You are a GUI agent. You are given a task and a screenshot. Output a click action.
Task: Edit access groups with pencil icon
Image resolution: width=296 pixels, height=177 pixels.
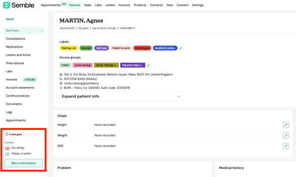pos(148,65)
